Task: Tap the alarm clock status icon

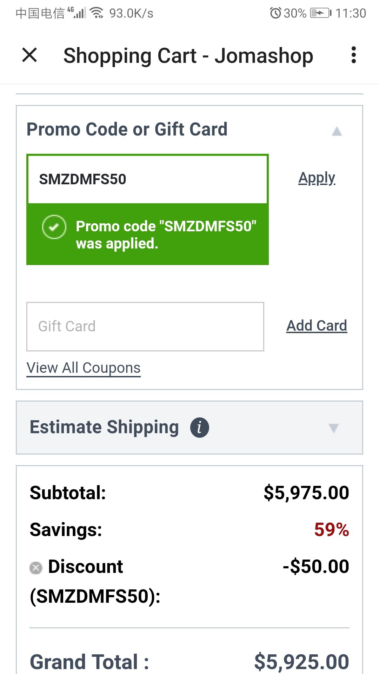Action: 275,13
